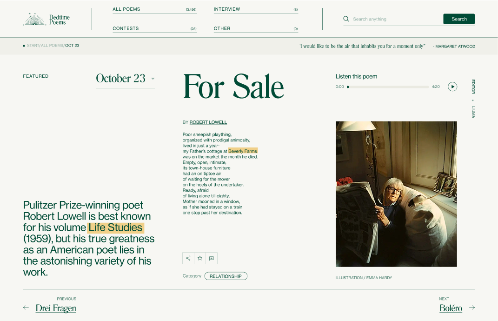This screenshot has width=498, height=321.
Task: Open the All Poems menu
Action: [x=155, y=9]
